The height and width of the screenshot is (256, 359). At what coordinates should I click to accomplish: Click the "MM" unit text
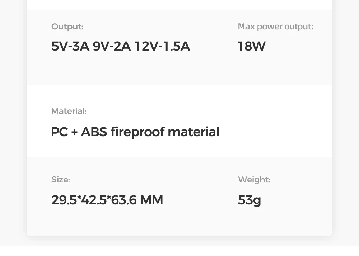pyautogui.click(x=151, y=200)
